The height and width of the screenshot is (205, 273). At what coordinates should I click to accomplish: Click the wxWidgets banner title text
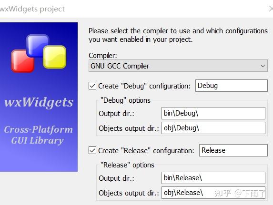[x=39, y=102]
